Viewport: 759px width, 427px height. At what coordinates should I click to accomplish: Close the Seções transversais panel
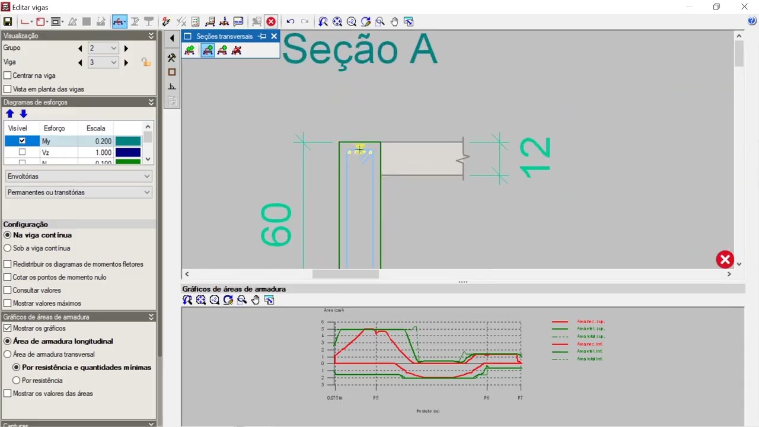[274, 36]
